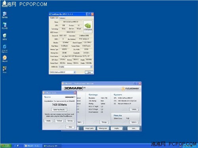198x148 pixels.
Task: Click the Memory Size value in GPU-Z
Action: click(65, 53)
